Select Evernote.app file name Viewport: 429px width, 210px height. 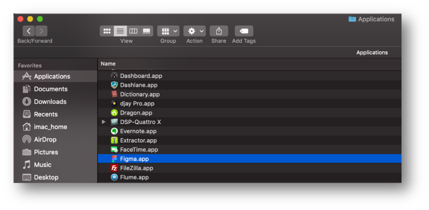(138, 131)
